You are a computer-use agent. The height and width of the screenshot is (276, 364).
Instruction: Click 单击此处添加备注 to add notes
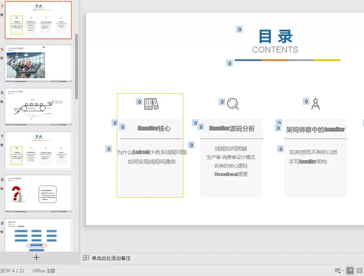pyautogui.click(x=111, y=258)
